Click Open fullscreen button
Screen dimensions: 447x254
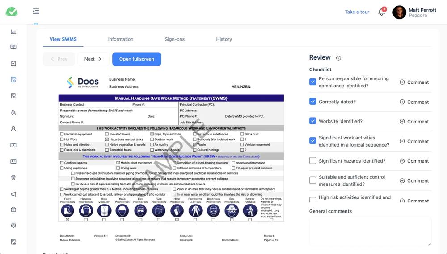136,59
